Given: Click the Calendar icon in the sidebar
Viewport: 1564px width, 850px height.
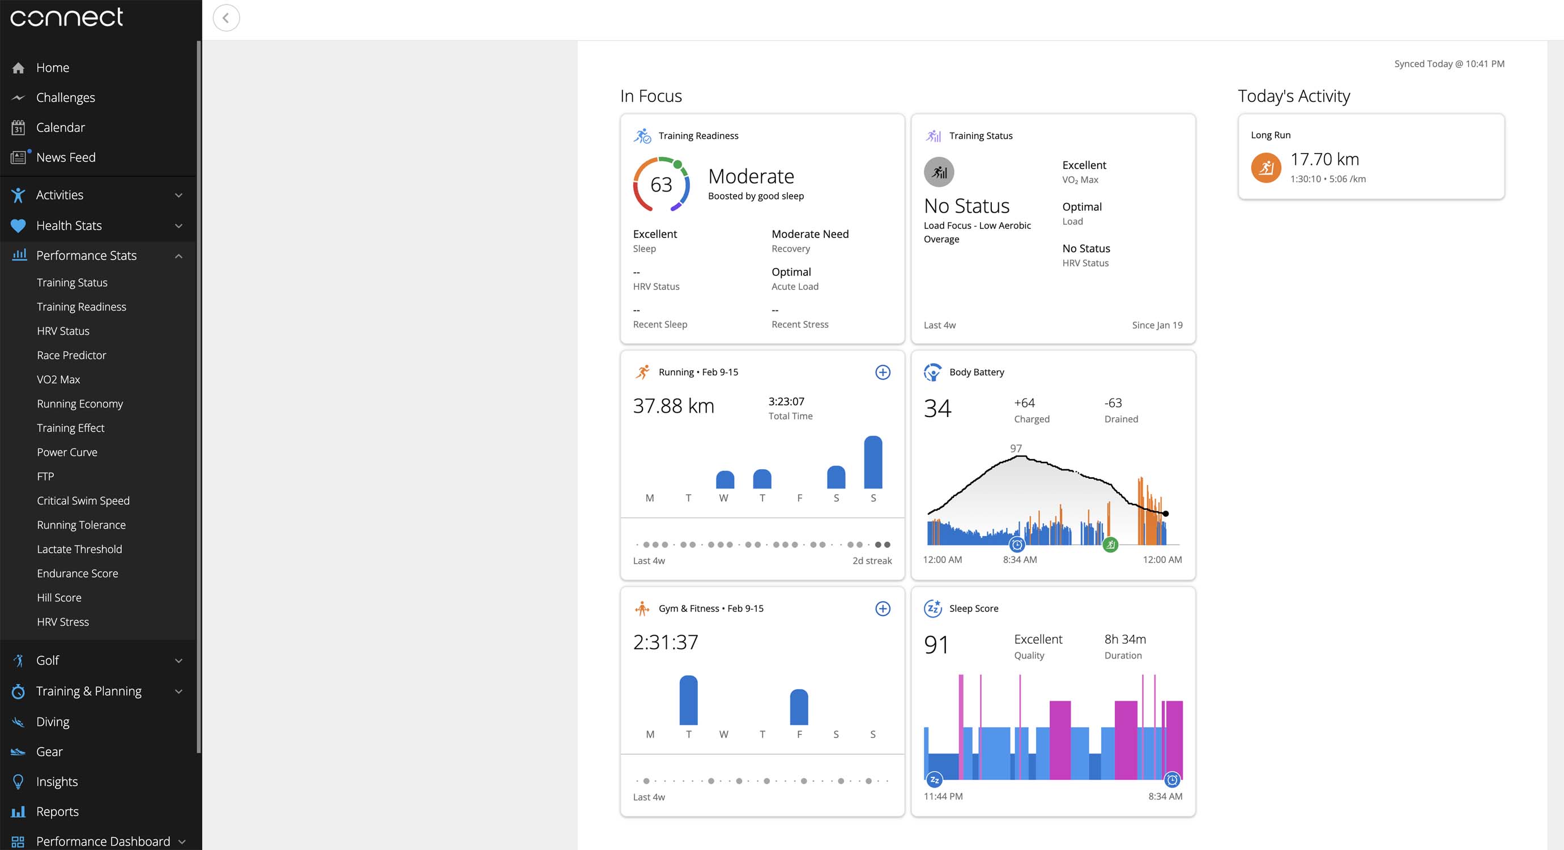Looking at the screenshot, I should [18, 127].
